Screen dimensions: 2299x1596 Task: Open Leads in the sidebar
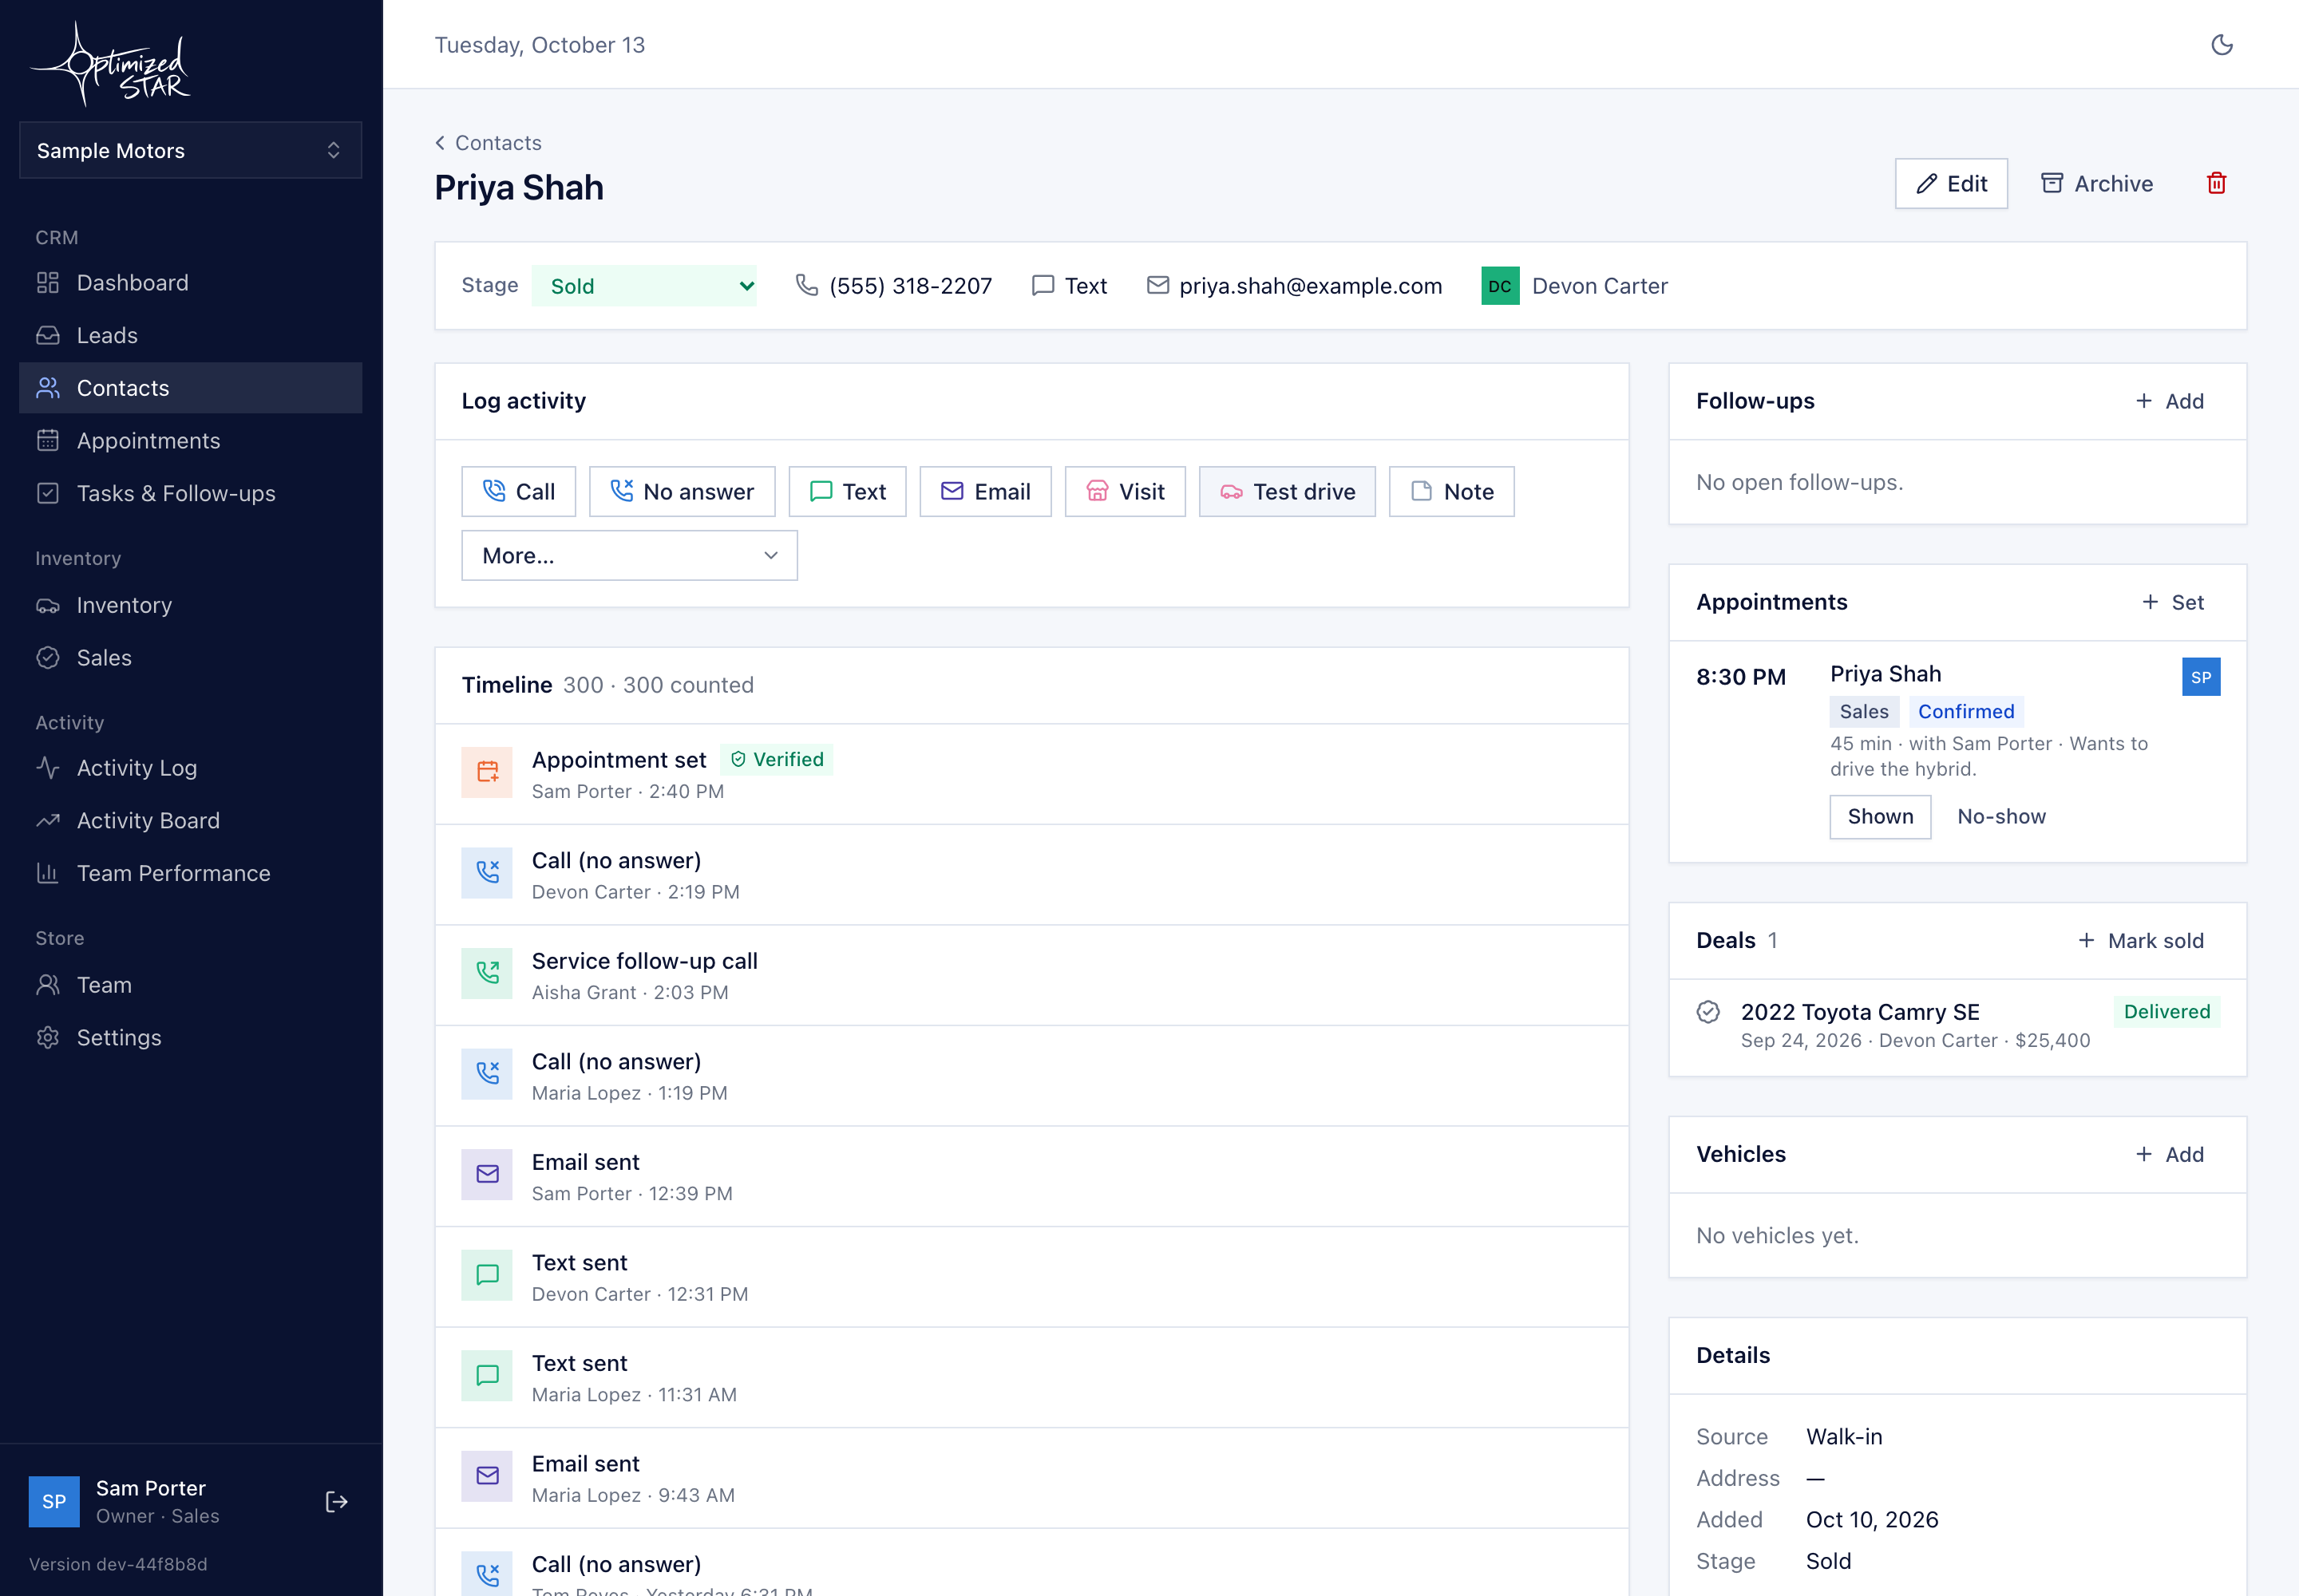[190, 335]
